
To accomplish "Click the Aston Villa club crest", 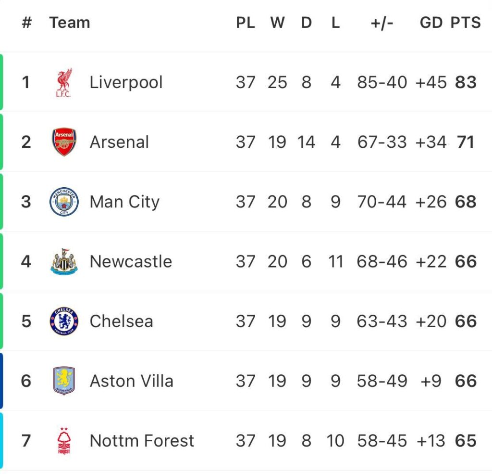I will point(64,381).
